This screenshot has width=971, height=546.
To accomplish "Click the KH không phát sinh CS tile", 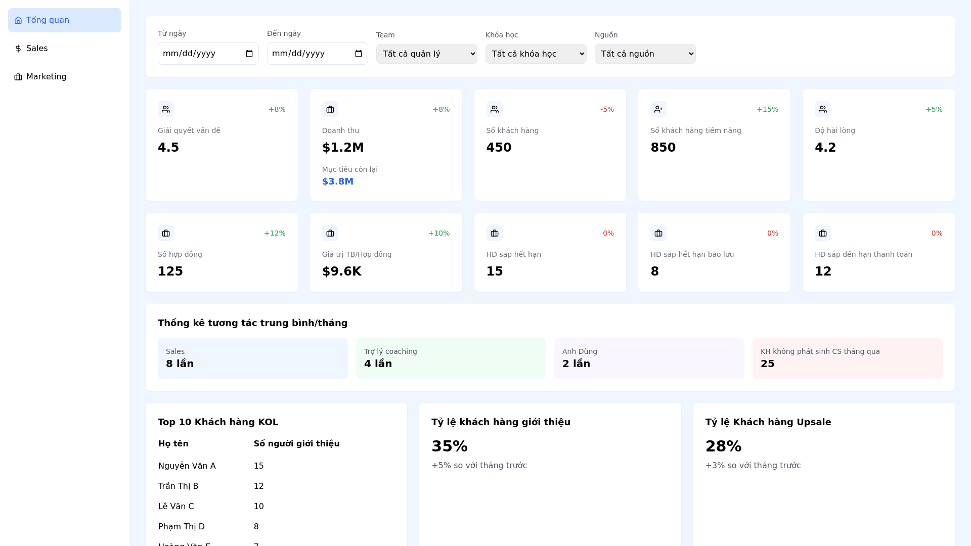I will coord(847,358).
